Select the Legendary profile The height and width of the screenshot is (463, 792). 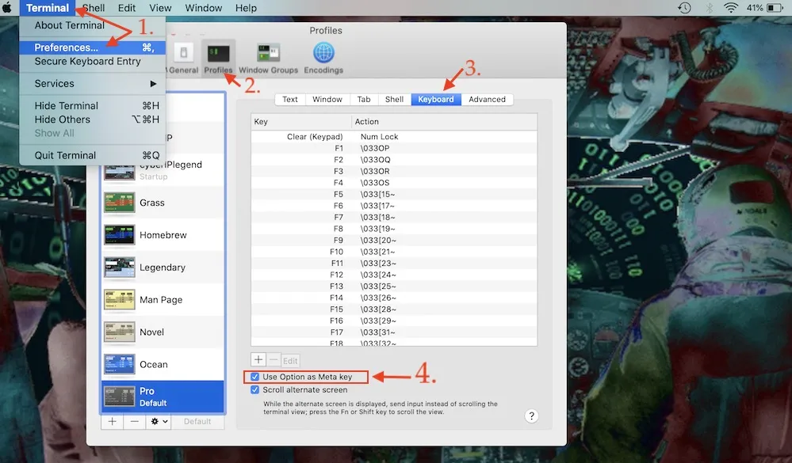[163, 268]
